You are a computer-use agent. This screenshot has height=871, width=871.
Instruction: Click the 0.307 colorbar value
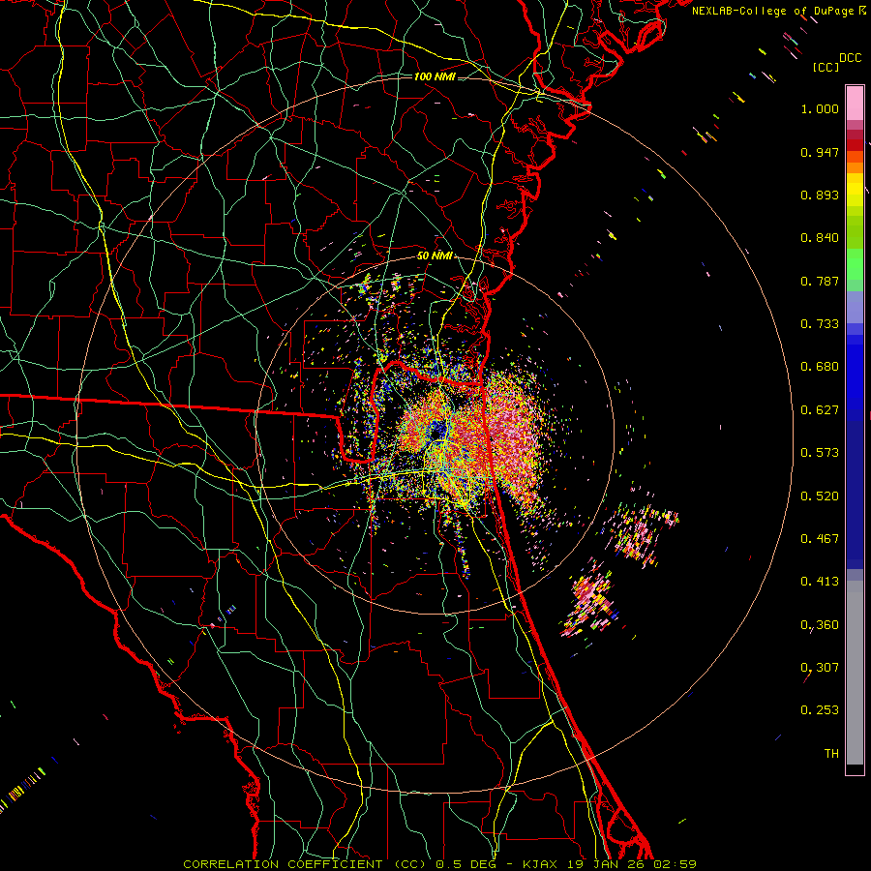(x=820, y=668)
